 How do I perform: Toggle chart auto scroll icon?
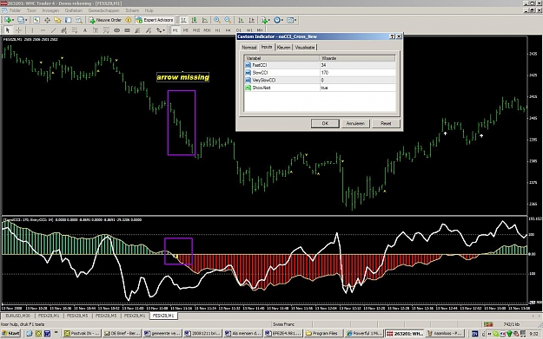[241, 20]
